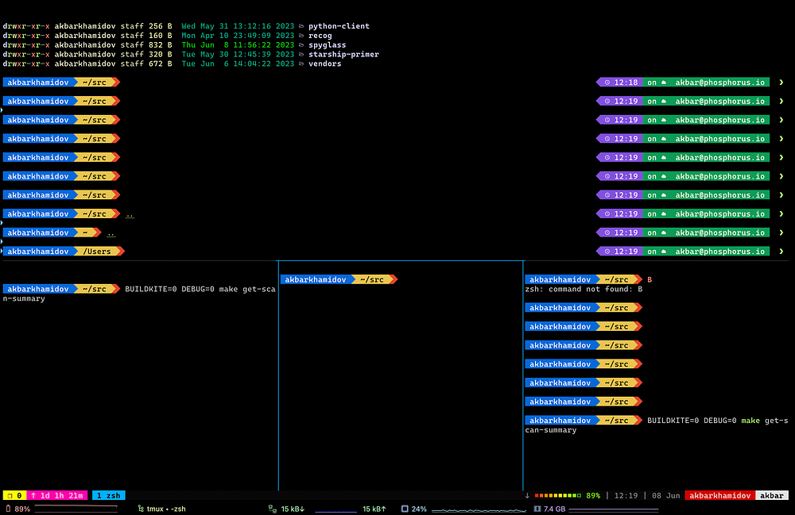This screenshot has width=795, height=515.
Task: Click the '832 B' size value
Action: pyautogui.click(x=161, y=45)
